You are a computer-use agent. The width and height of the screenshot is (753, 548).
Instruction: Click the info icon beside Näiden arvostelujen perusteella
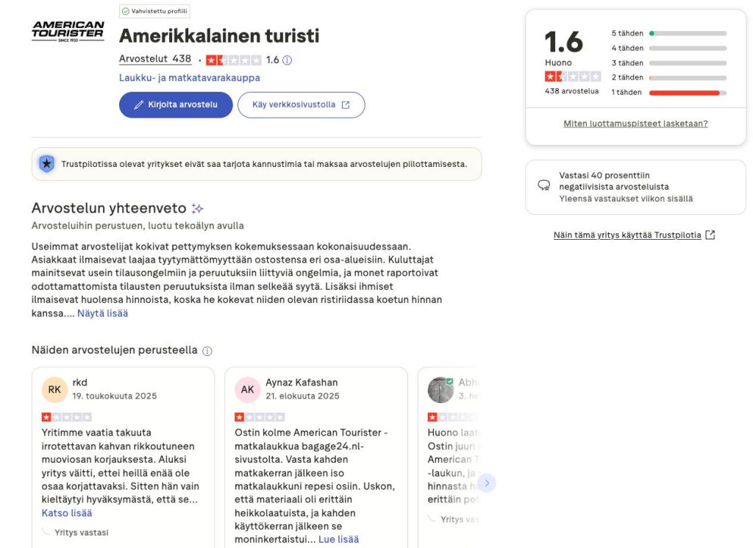207,351
